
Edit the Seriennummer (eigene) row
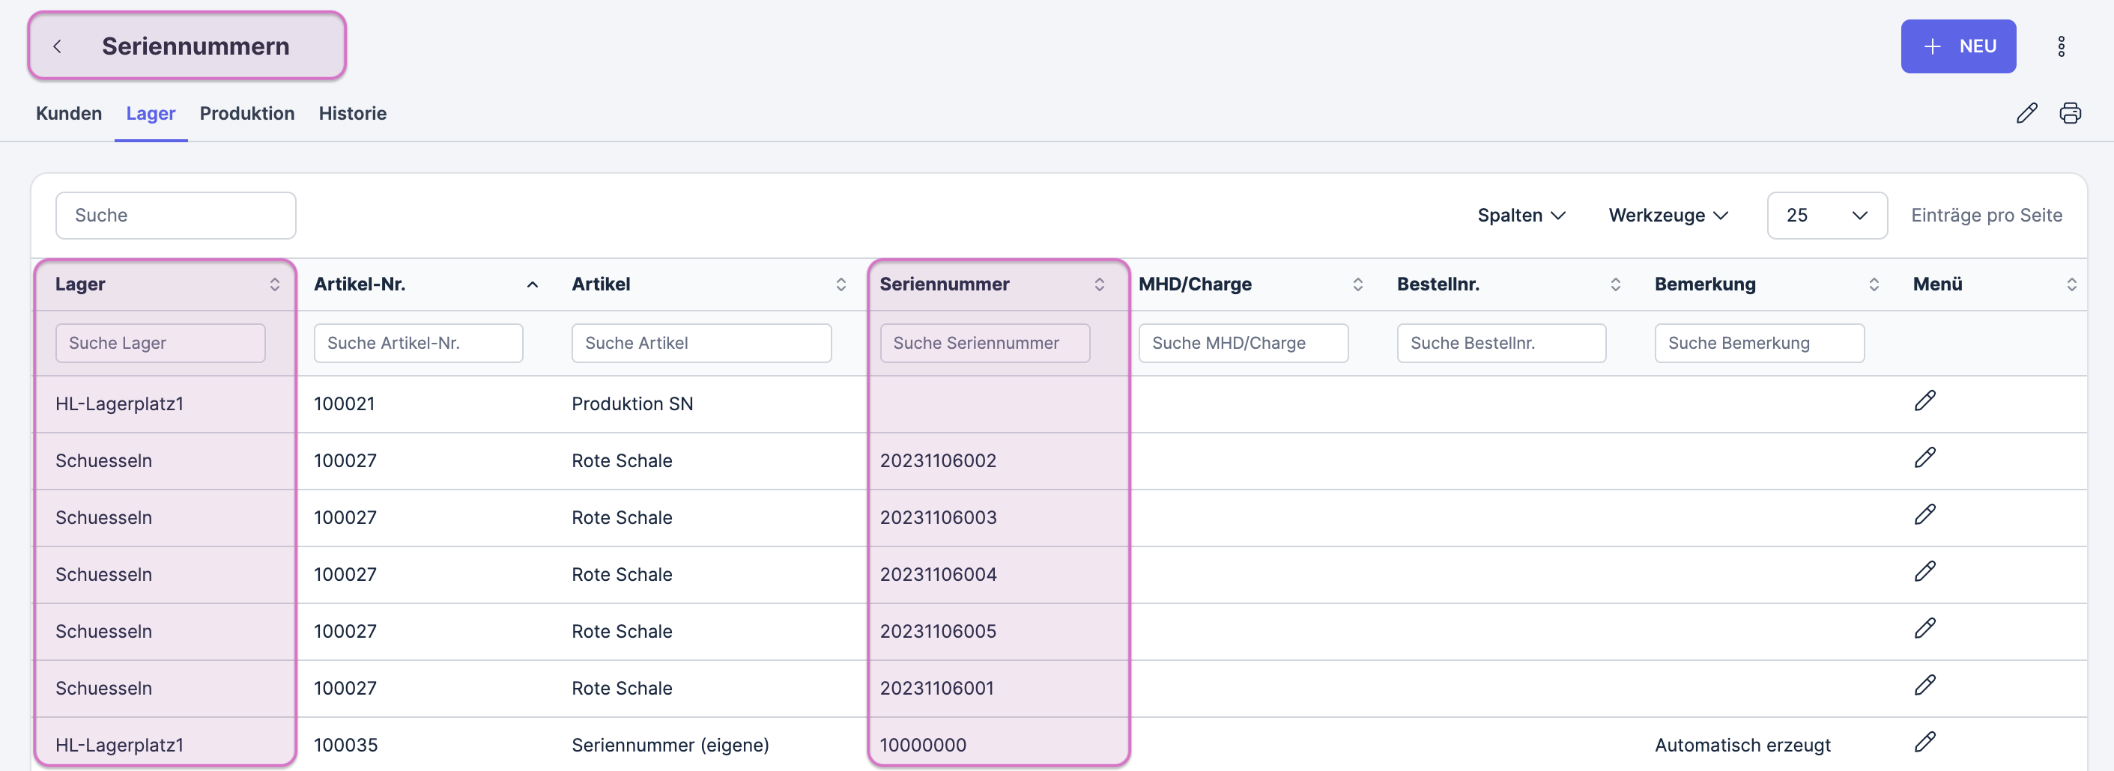(x=1924, y=743)
